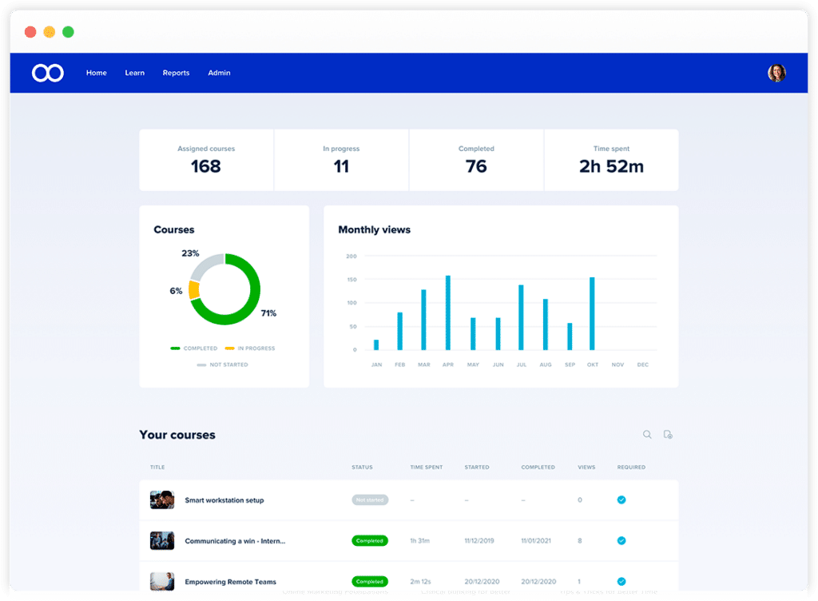
Task: Open the Smart workstation setup thumbnail
Action: pos(162,500)
